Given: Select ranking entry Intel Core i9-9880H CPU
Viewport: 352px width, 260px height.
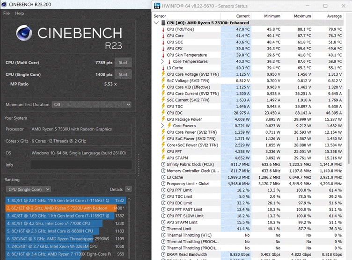Looking at the screenshot, I should tap(66, 231).
